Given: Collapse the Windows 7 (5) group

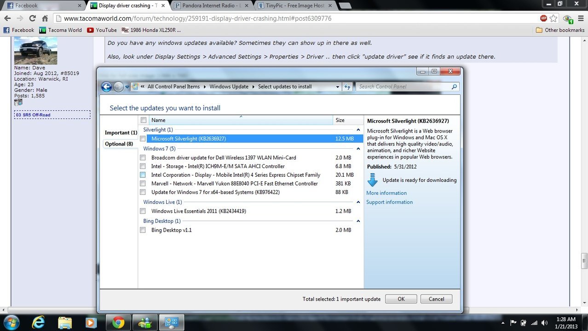Looking at the screenshot, I should click(358, 149).
